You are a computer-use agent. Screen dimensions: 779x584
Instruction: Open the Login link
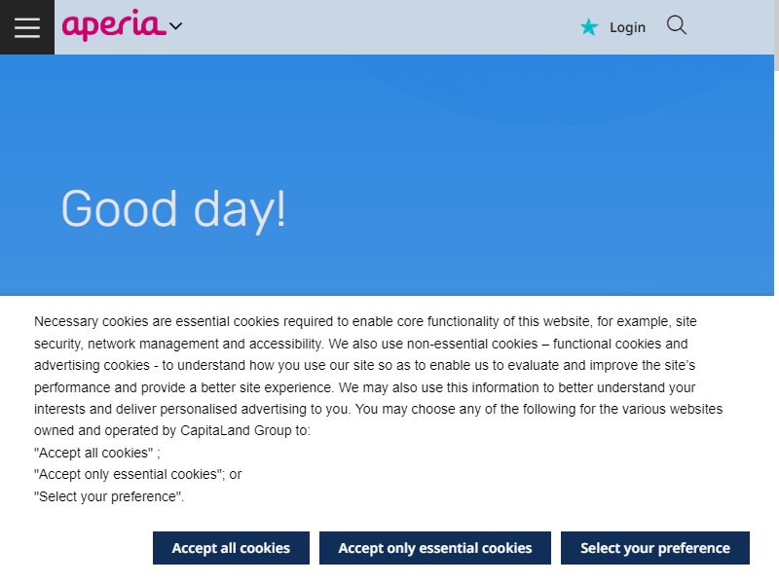tap(627, 27)
